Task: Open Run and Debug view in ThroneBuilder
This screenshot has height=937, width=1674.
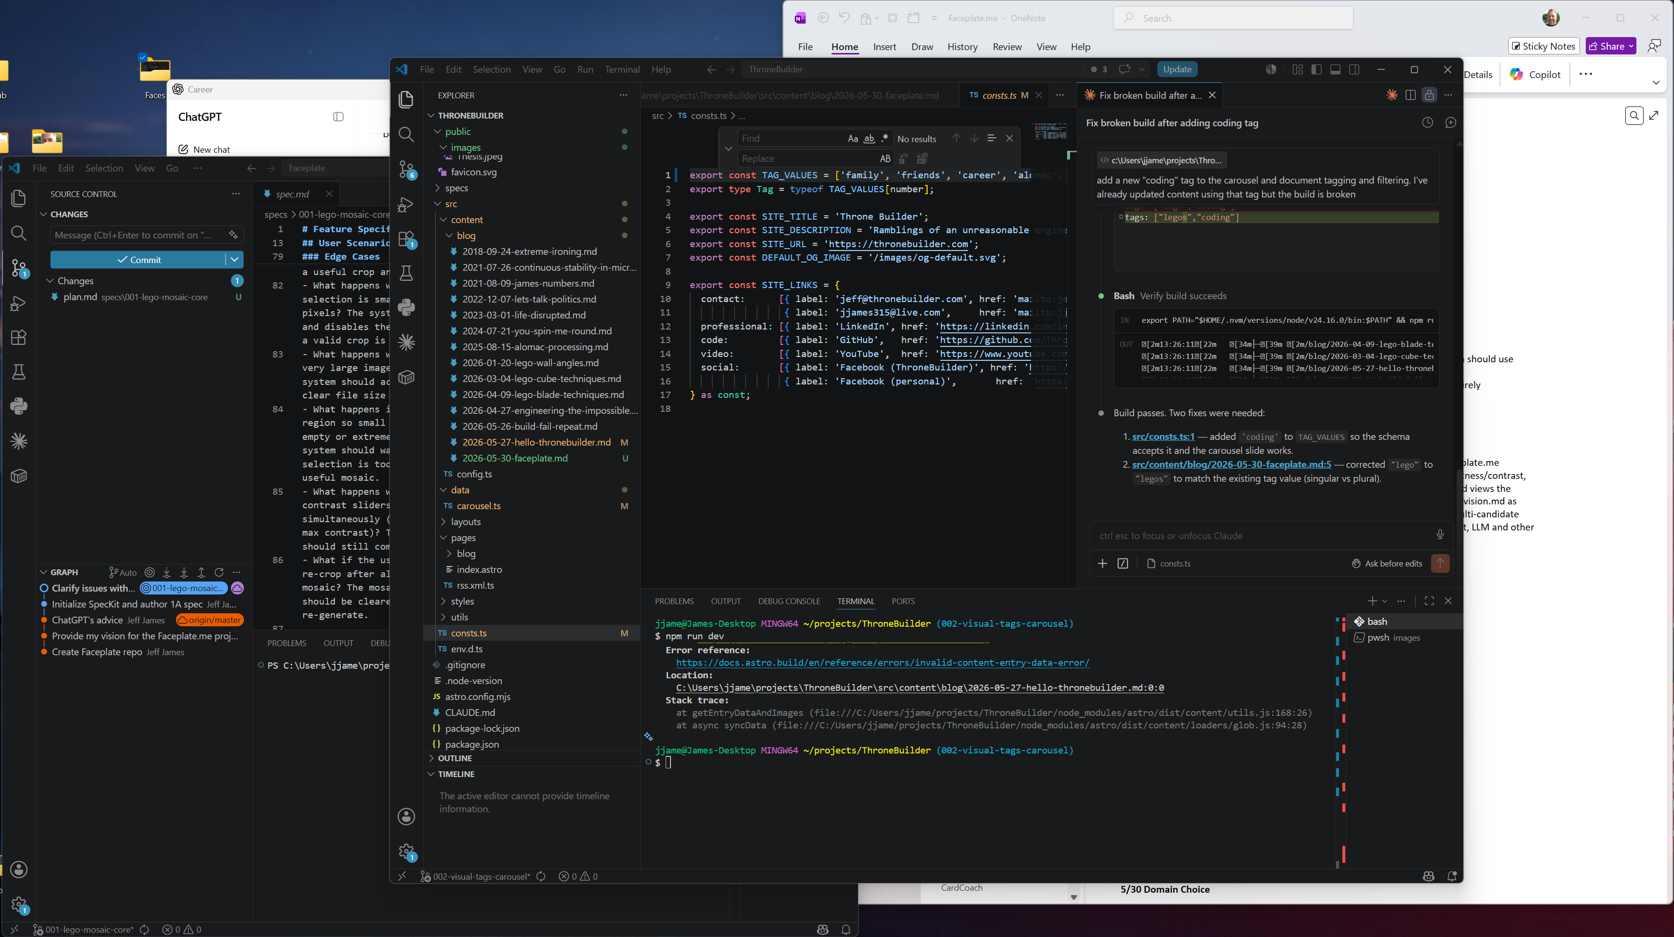Action: 406,205
